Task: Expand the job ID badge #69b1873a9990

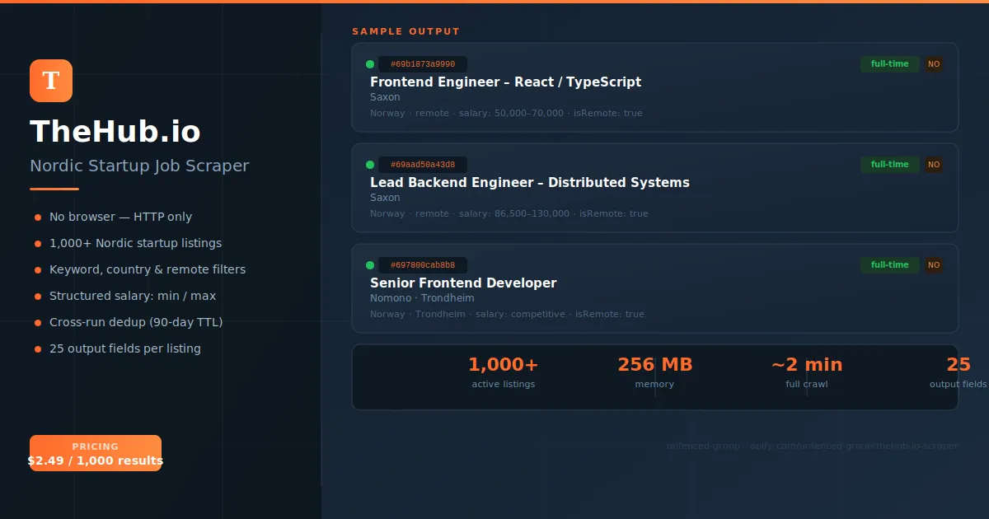Action: tap(423, 63)
